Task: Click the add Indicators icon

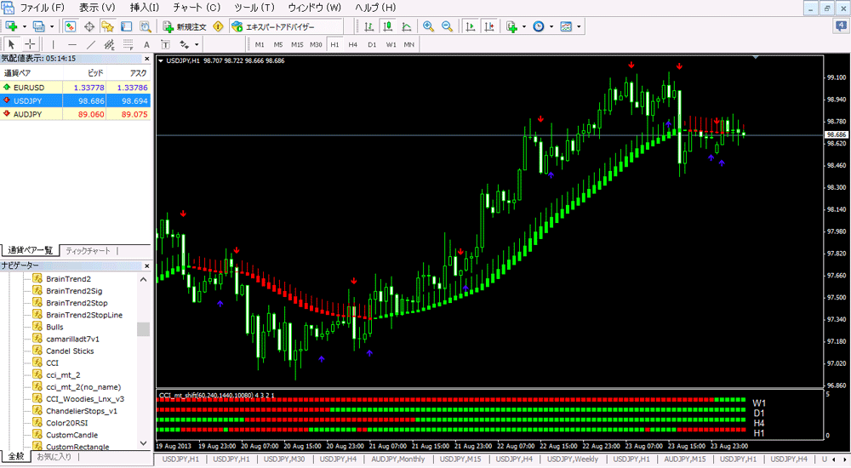Action: 511,26
